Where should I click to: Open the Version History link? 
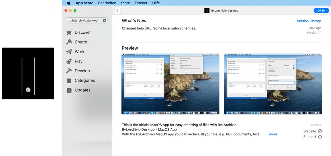309,21
